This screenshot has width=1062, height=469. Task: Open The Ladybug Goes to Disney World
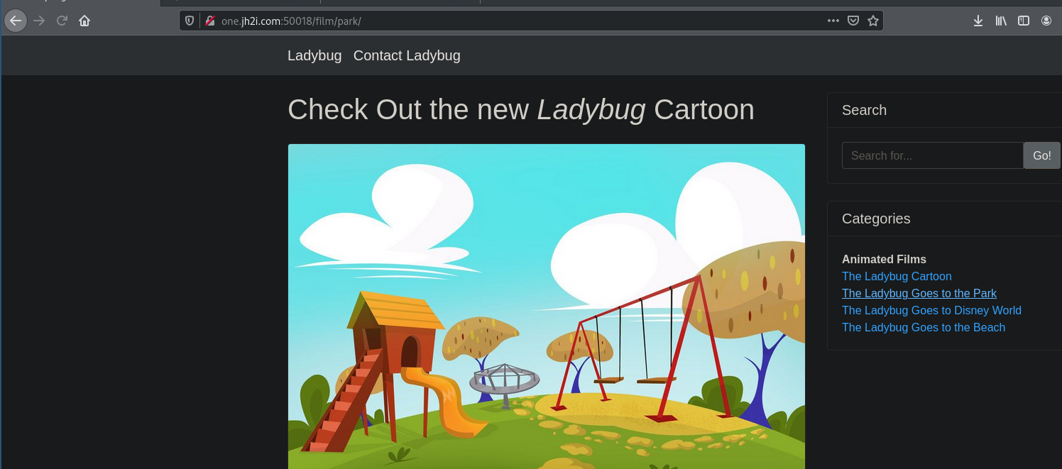tap(931, 310)
